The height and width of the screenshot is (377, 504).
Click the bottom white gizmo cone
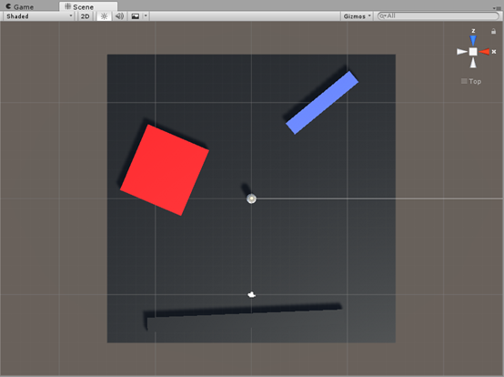point(473,63)
